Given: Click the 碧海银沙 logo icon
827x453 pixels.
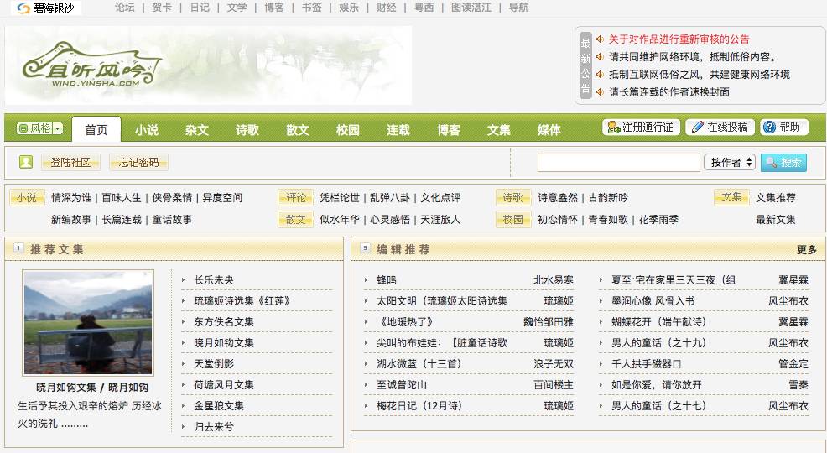Looking at the screenshot, I should pos(23,8).
